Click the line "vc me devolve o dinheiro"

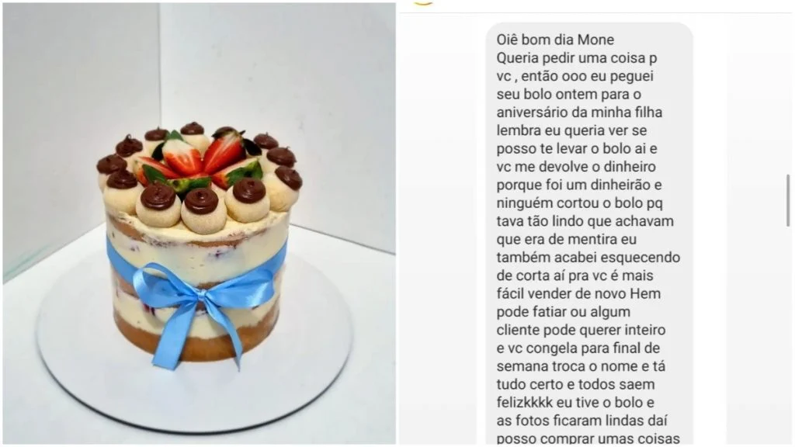point(576,166)
